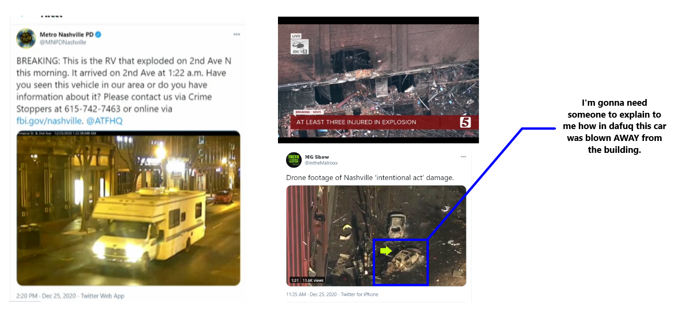The width and height of the screenshot is (674, 320).
Task: Click the Breaking News banner headline
Action: point(356,122)
